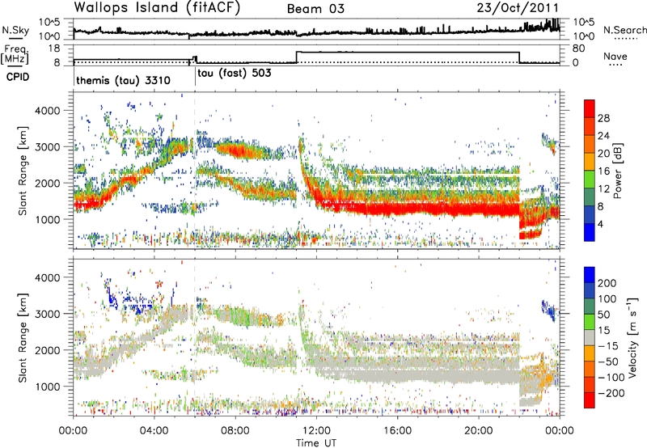Pick the red top segment of power colorbar

(x=590, y=108)
